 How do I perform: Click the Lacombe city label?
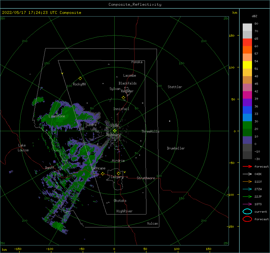pos(130,76)
